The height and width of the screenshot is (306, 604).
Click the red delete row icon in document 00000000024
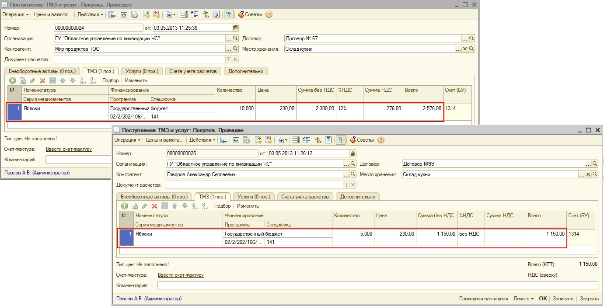[42, 80]
